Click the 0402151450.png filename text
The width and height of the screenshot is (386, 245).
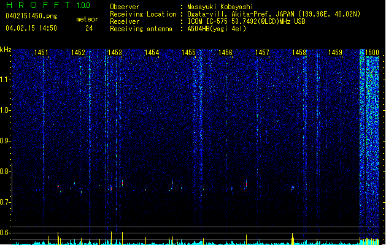click(31, 16)
